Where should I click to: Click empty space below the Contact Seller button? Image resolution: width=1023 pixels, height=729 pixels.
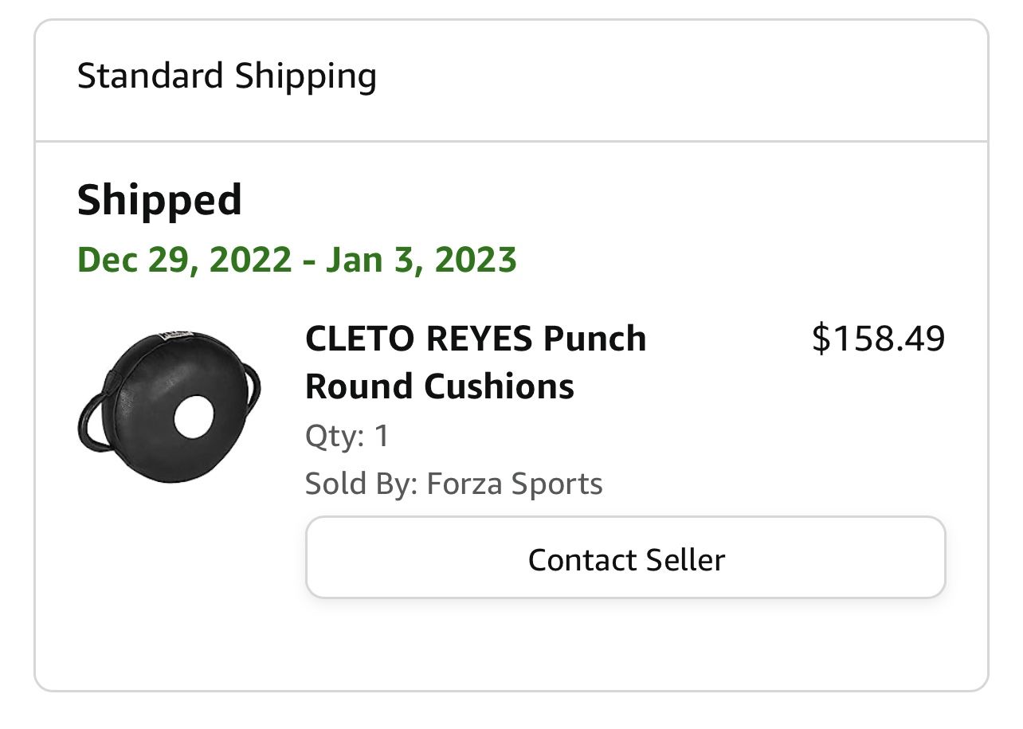point(625,642)
